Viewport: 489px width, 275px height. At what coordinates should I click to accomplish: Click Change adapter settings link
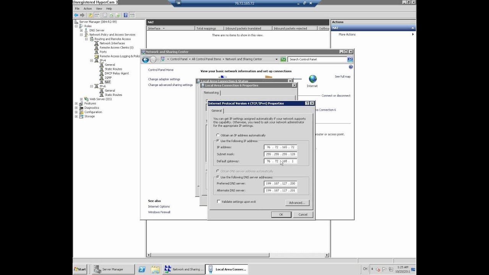(164, 79)
